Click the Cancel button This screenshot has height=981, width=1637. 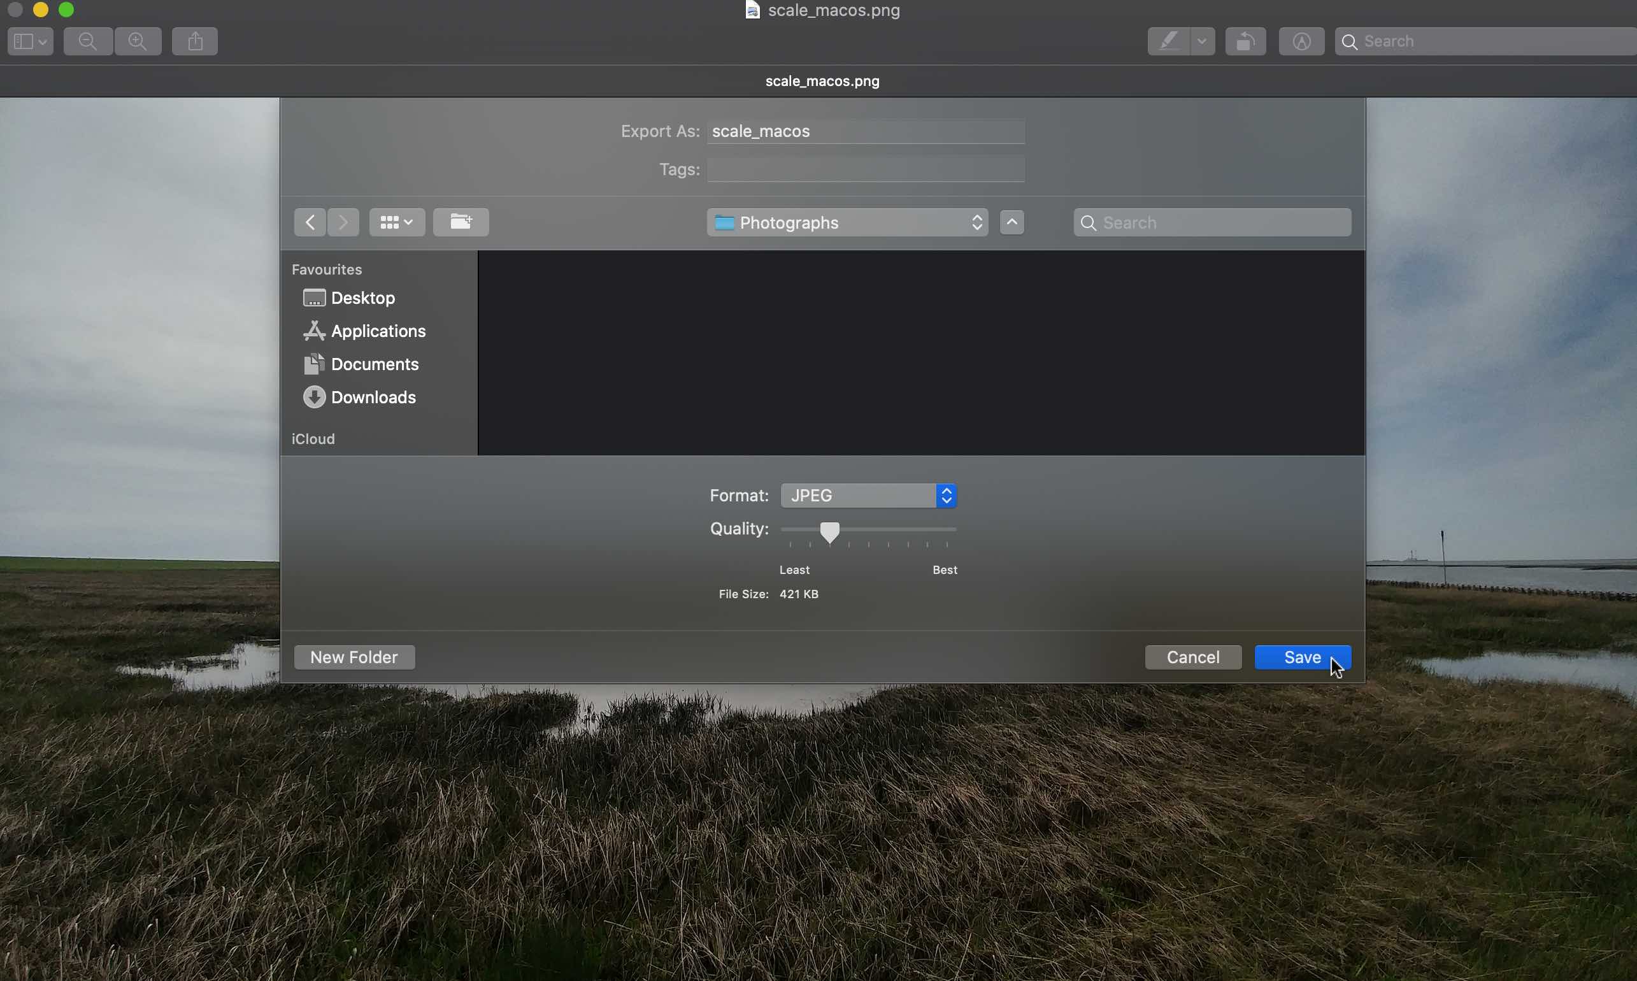tap(1193, 656)
